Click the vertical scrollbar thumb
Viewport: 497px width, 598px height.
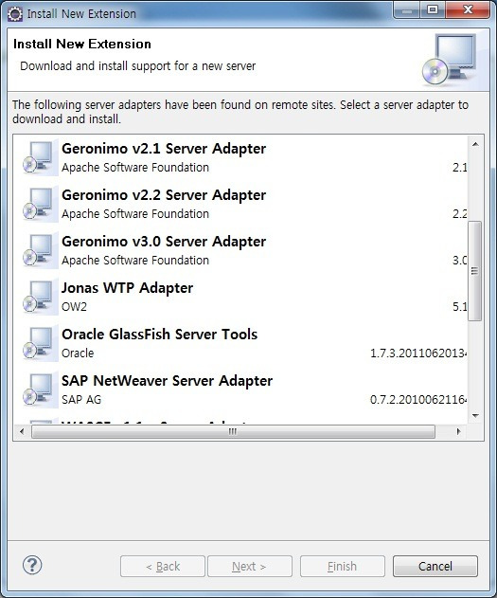pos(475,271)
